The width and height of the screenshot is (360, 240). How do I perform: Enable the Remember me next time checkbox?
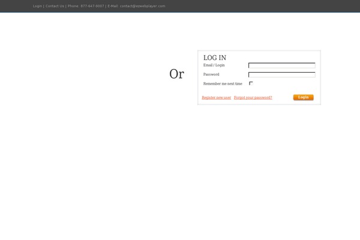pyautogui.click(x=251, y=83)
